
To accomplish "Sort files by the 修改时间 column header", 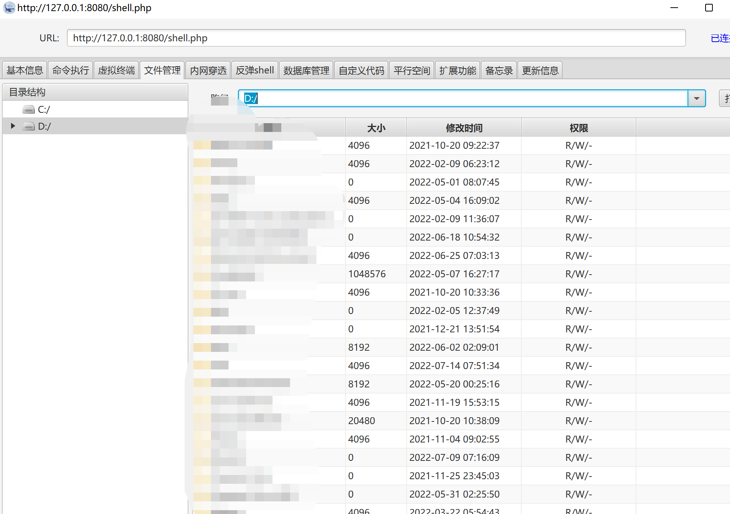I will point(464,127).
